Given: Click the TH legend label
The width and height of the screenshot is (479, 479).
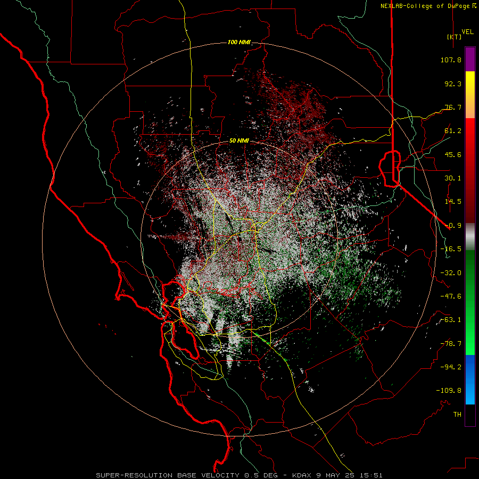Looking at the screenshot, I should (457, 415).
